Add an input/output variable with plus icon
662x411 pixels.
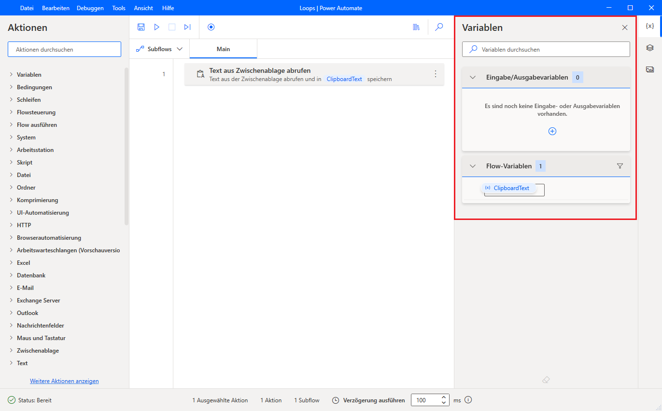pyautogui.click(x=552, y=131)
